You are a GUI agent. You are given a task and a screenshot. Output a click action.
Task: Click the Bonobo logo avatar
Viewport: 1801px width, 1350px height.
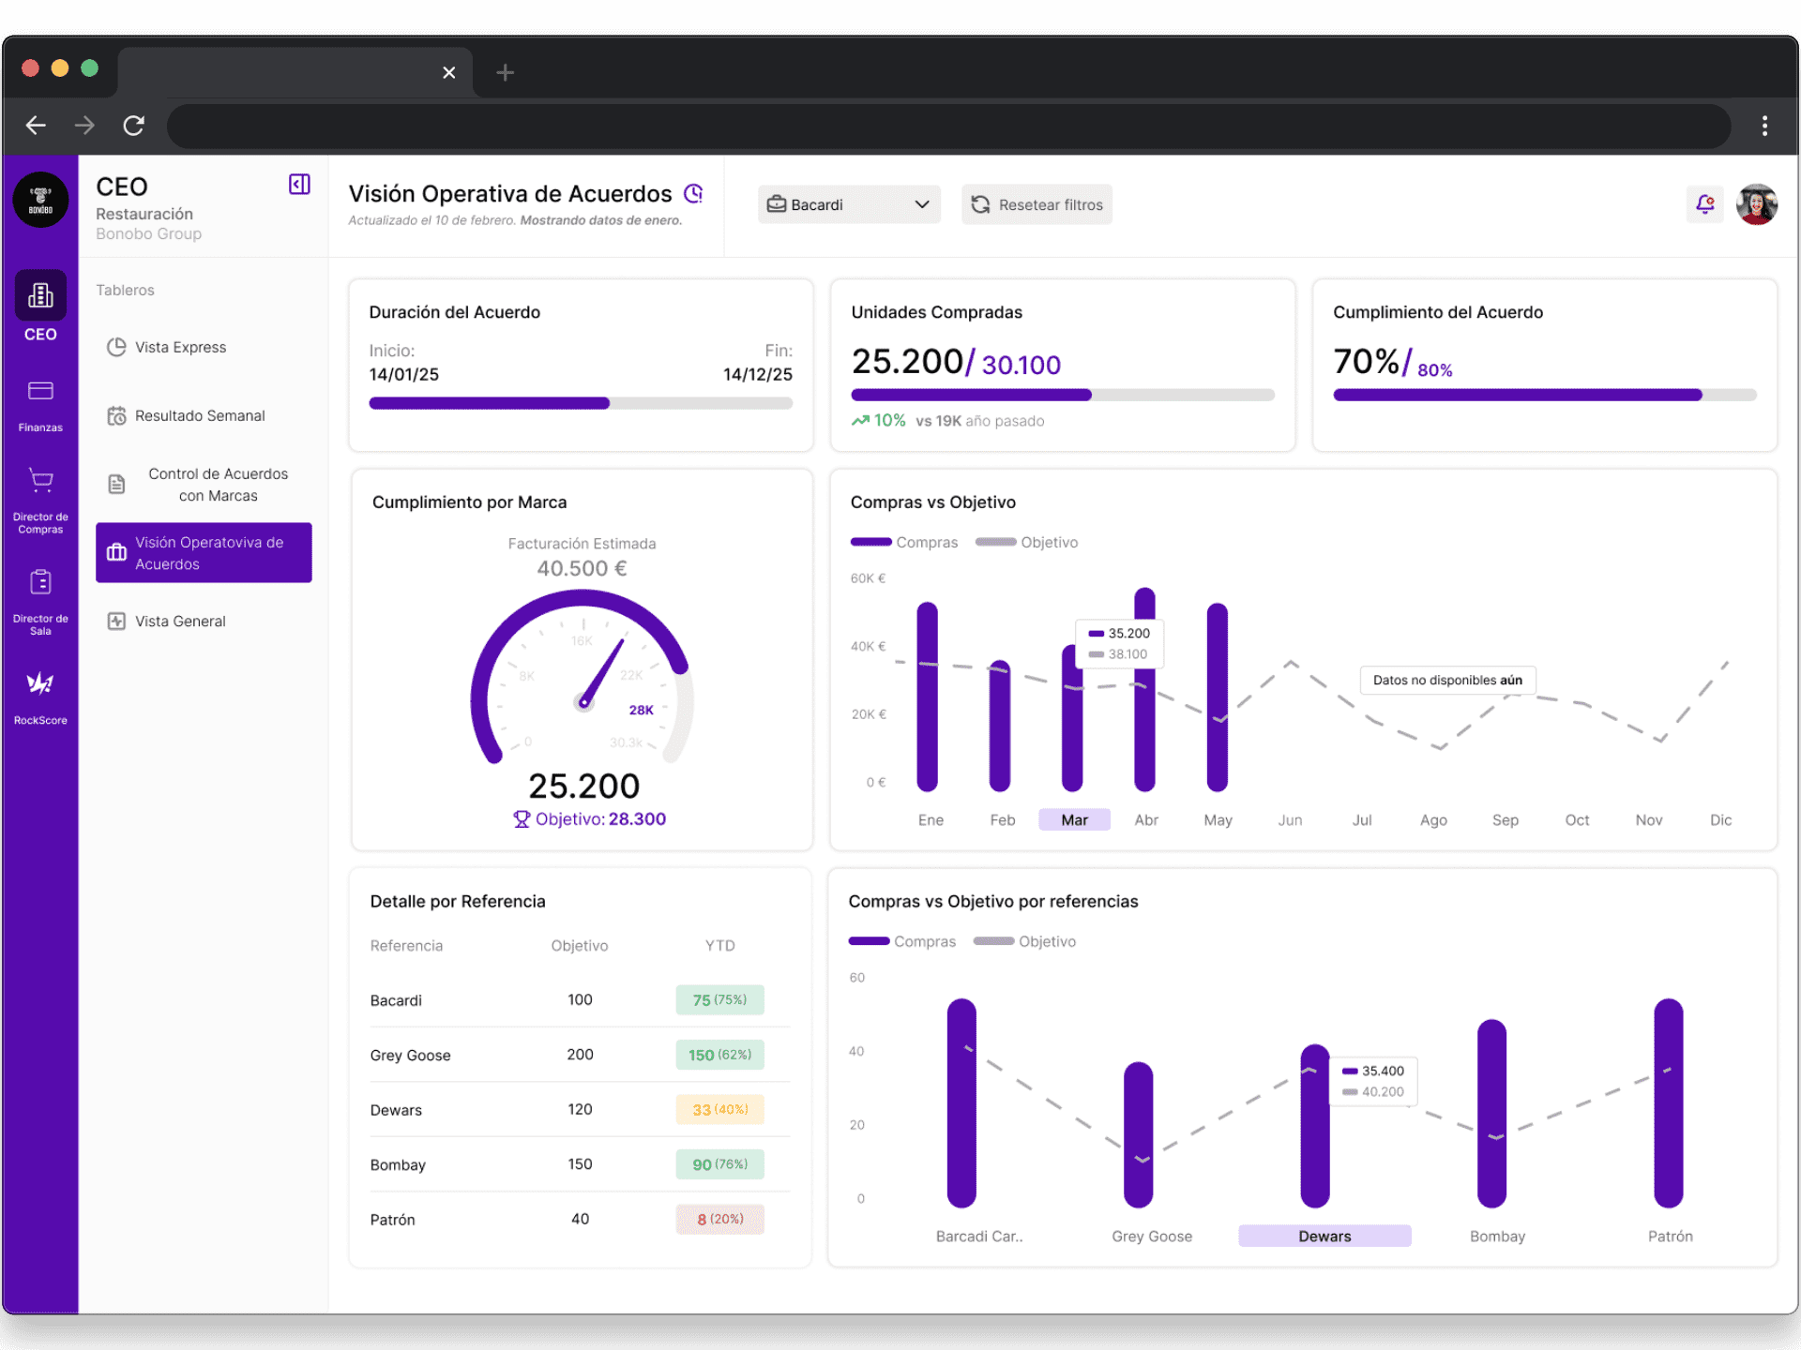40,200
